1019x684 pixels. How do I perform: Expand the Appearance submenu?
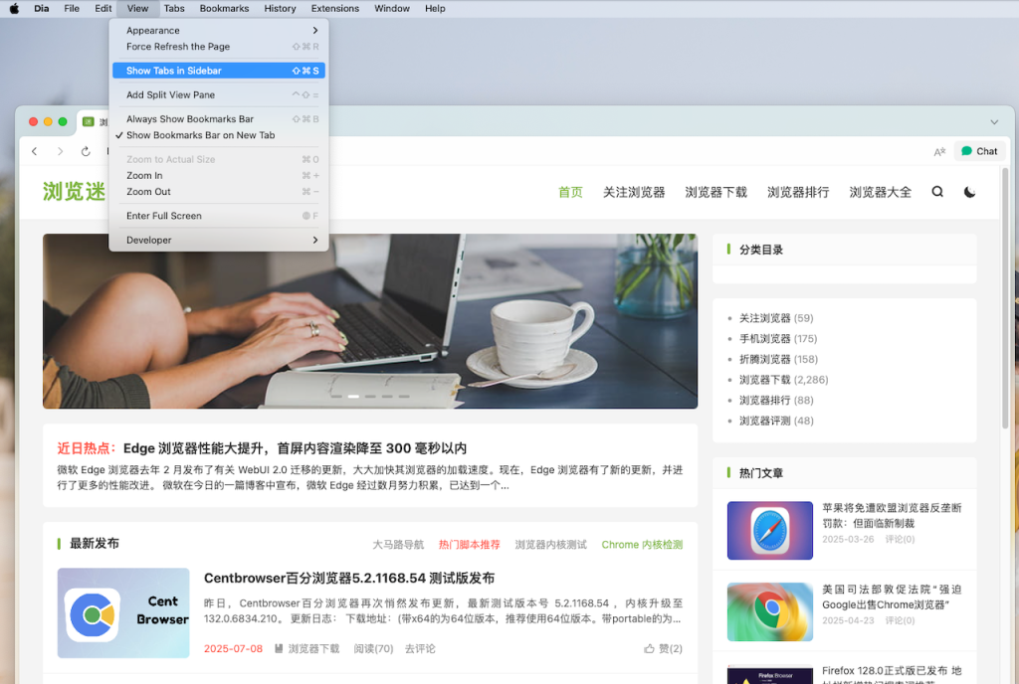pos(219,31)
